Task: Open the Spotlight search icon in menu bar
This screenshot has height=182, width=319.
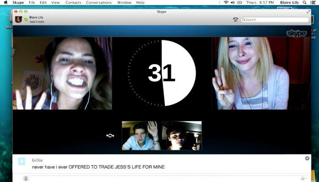Action: click(304, 3)
